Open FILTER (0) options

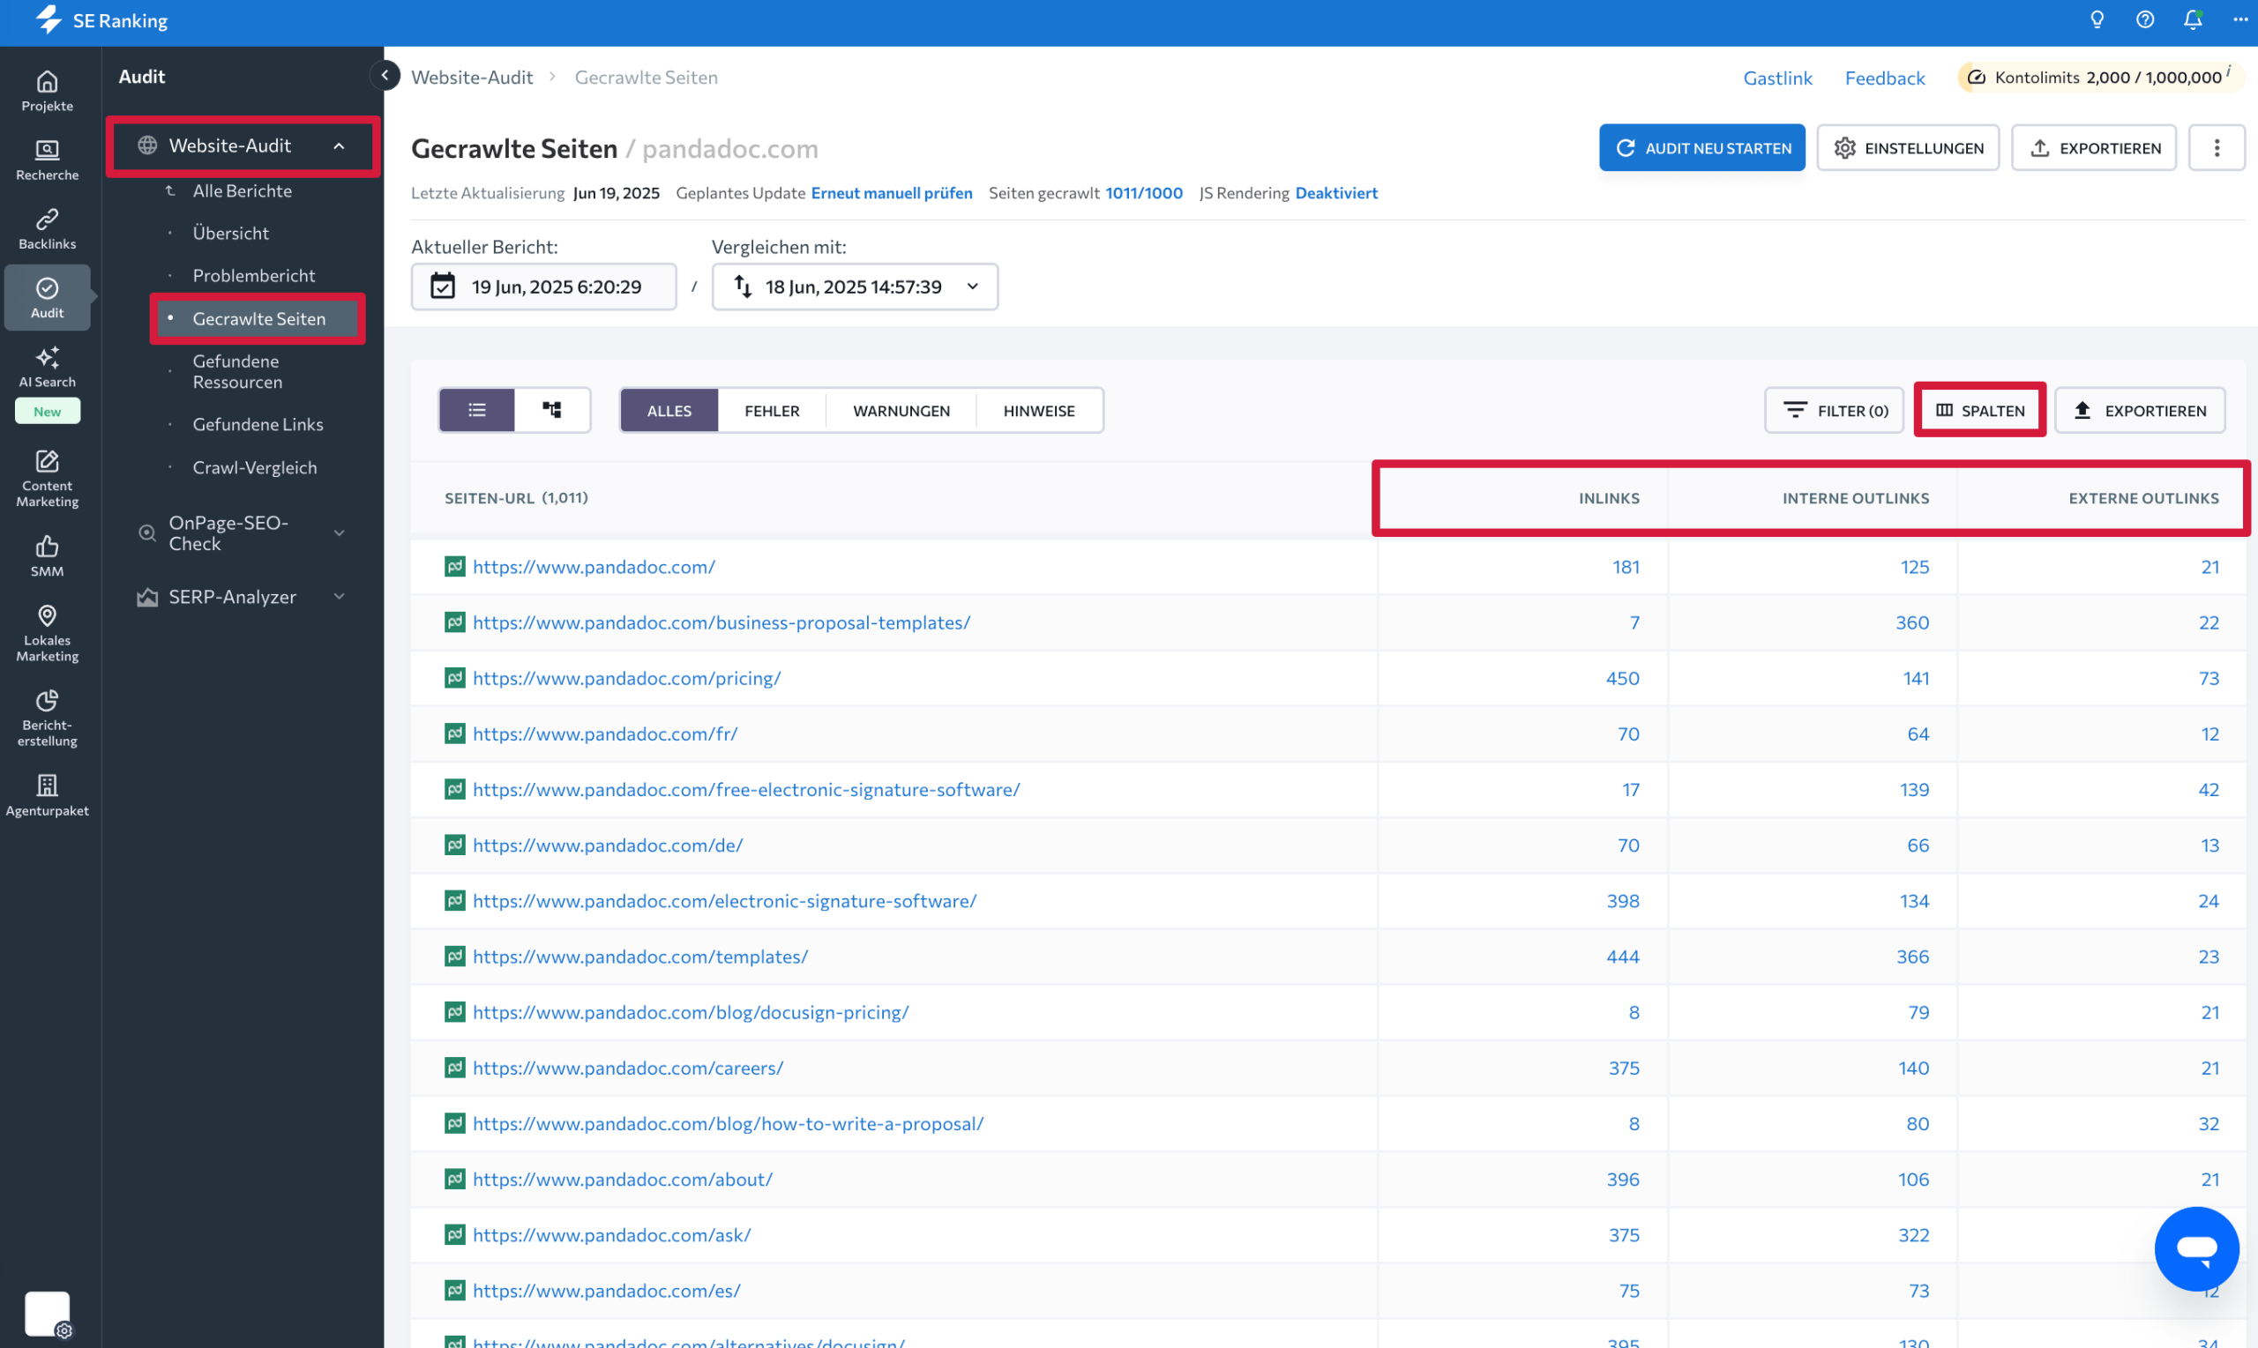(x=1834, y=411)
